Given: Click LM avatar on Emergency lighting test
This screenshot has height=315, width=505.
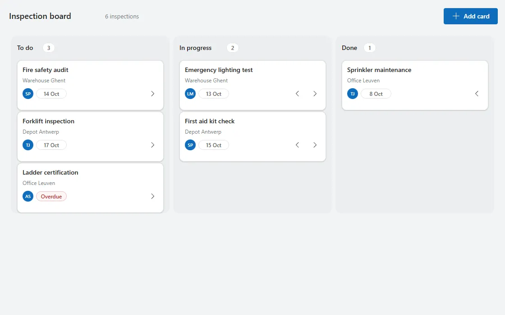Looking at the screenshot, I should point(190,94).
